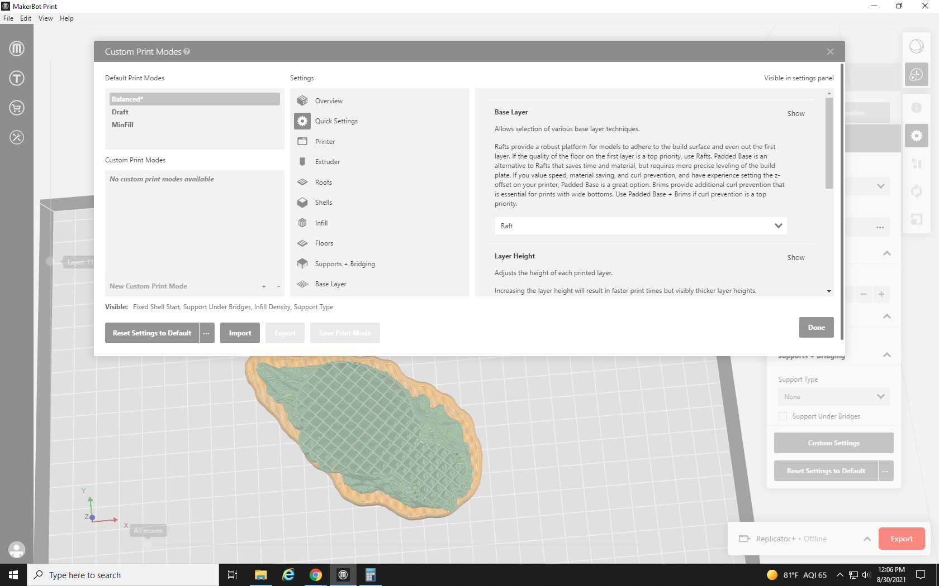Image resolution: width=939 pixels, height=586 pixels.
Task: Open the Support Type None dropdown
Action: [x=833, y=397]
